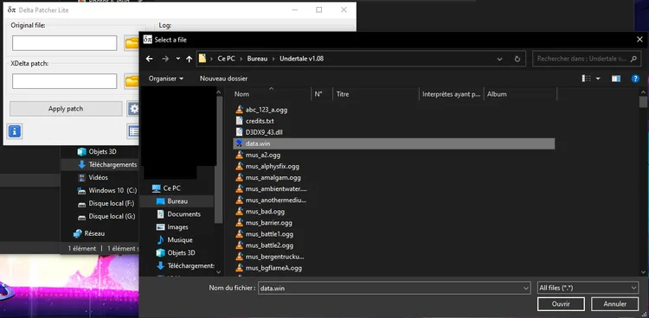Go forward in the file dialog
649x318 pixels.
(165, 59)
